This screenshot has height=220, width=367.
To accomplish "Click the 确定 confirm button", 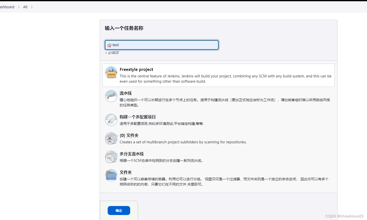I will (x=119, y=211).
